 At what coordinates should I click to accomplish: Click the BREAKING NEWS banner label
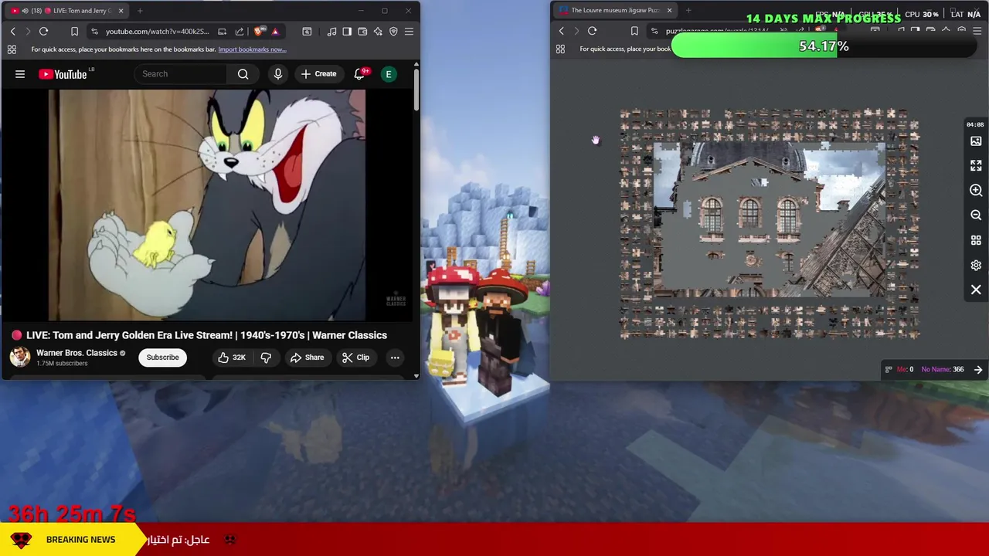80,540
